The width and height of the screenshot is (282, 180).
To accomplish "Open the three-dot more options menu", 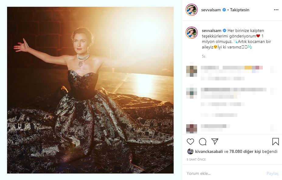I will click(276, 10).
